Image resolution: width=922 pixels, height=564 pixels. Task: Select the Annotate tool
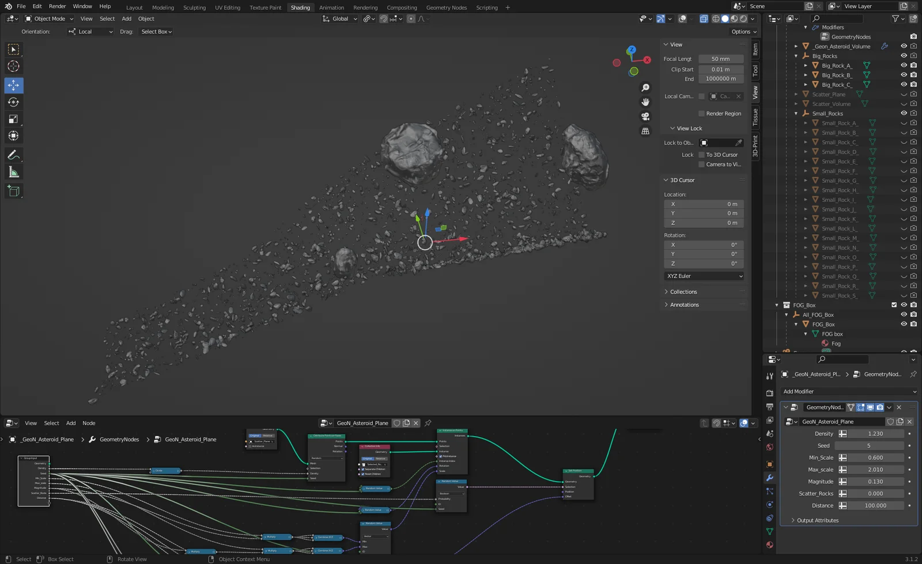pyautogui.click(x=13, y=154)
